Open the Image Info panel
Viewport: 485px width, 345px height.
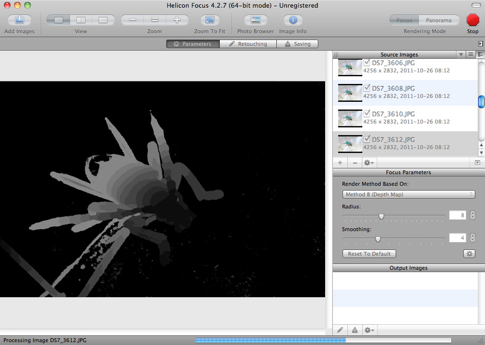tap(293, 20)
